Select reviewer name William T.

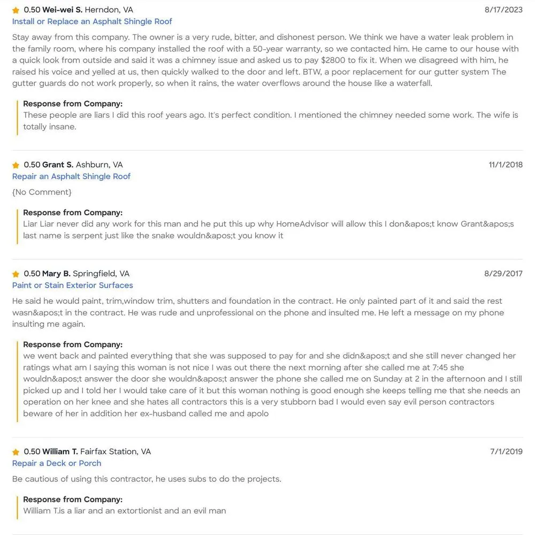tap(60, 452)
